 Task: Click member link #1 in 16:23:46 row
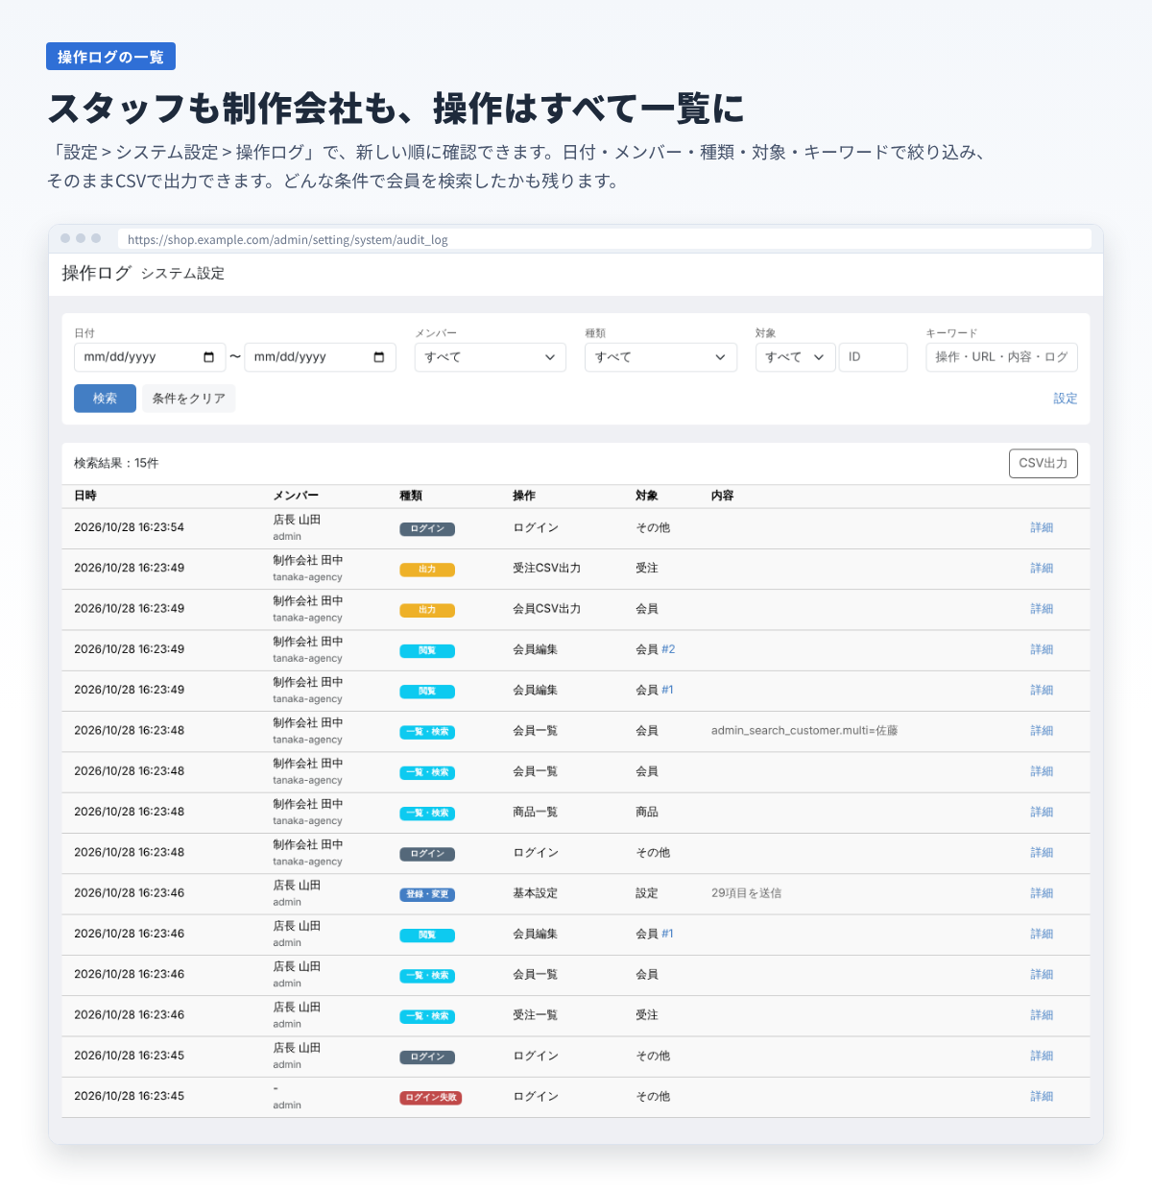(667, 934)
